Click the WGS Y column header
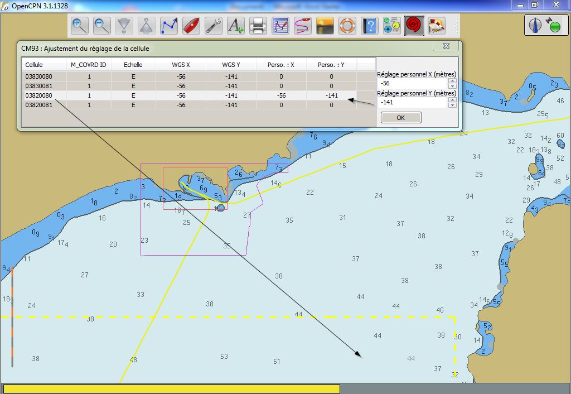This screenshot has width=571, height=394. [x=231, y=65]
